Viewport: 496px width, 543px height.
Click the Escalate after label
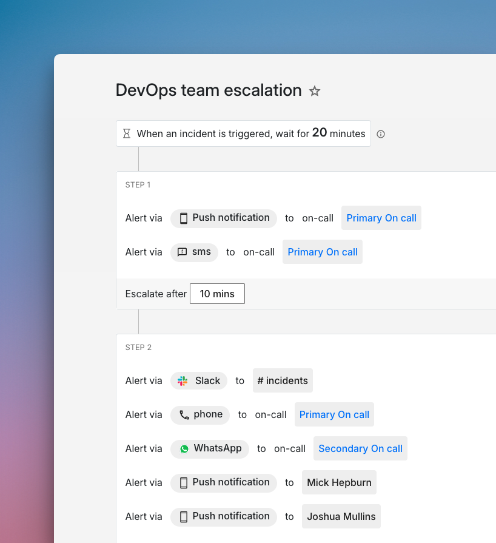point(156,294)
